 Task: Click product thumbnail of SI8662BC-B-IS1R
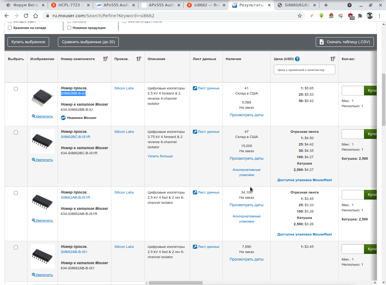click(43, 141)
